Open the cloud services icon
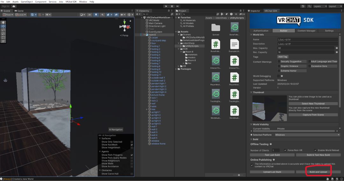The height and width of the screenshot is (181, 344). point(14,6)
